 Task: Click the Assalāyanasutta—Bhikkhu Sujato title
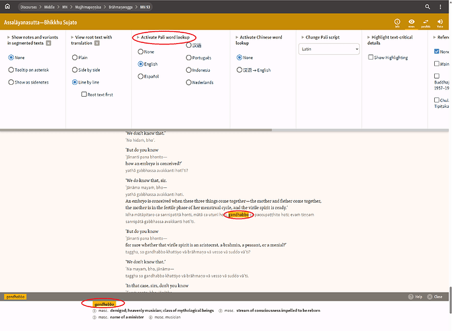pos(40,23)
